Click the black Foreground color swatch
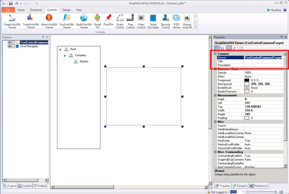 tap(247, 80)
